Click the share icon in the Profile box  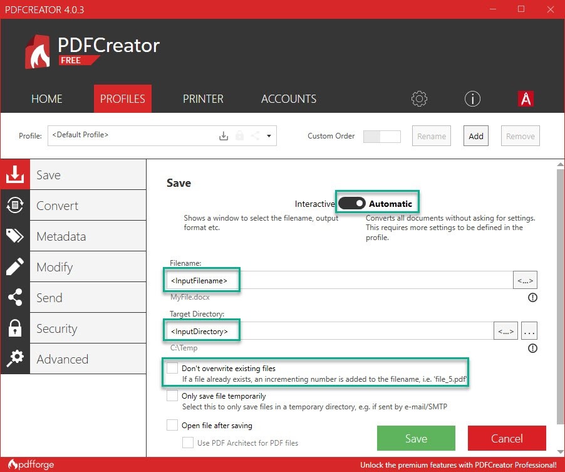point(255,136)
